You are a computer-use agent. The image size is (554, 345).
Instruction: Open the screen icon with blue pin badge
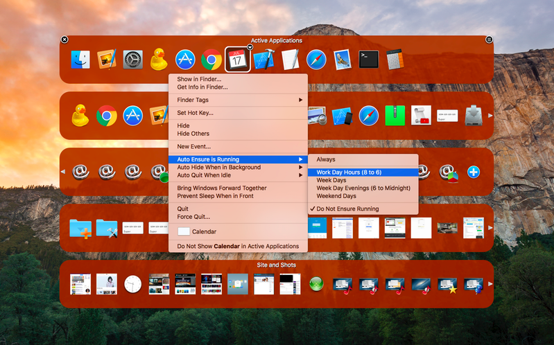[x=474, y=285]
